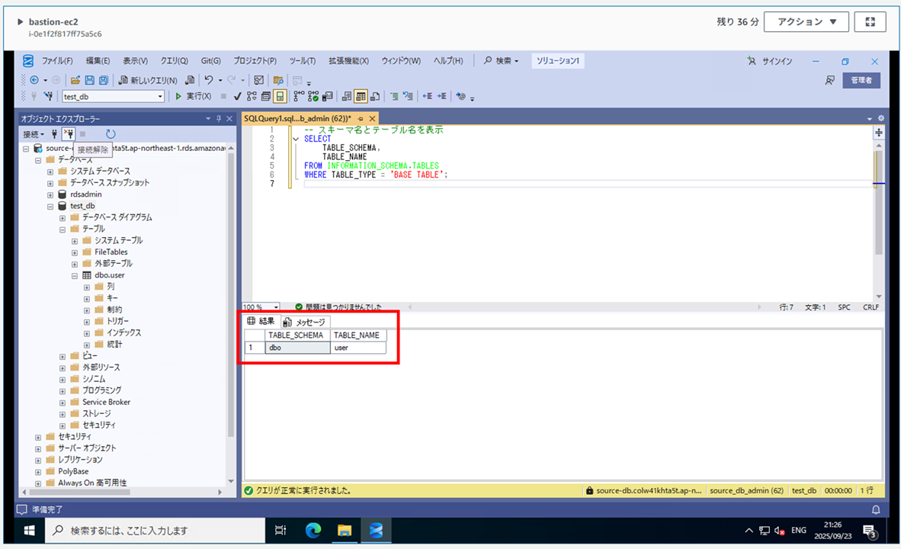Display the estimated execution plan
This screenshot has height=549, width=901.
[252, 96]
